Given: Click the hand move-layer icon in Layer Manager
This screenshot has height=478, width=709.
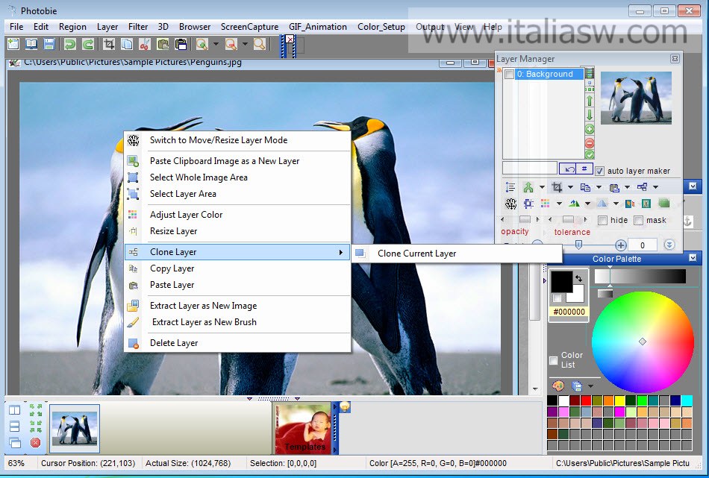Looking at the screenshot, I should point(511,204).
